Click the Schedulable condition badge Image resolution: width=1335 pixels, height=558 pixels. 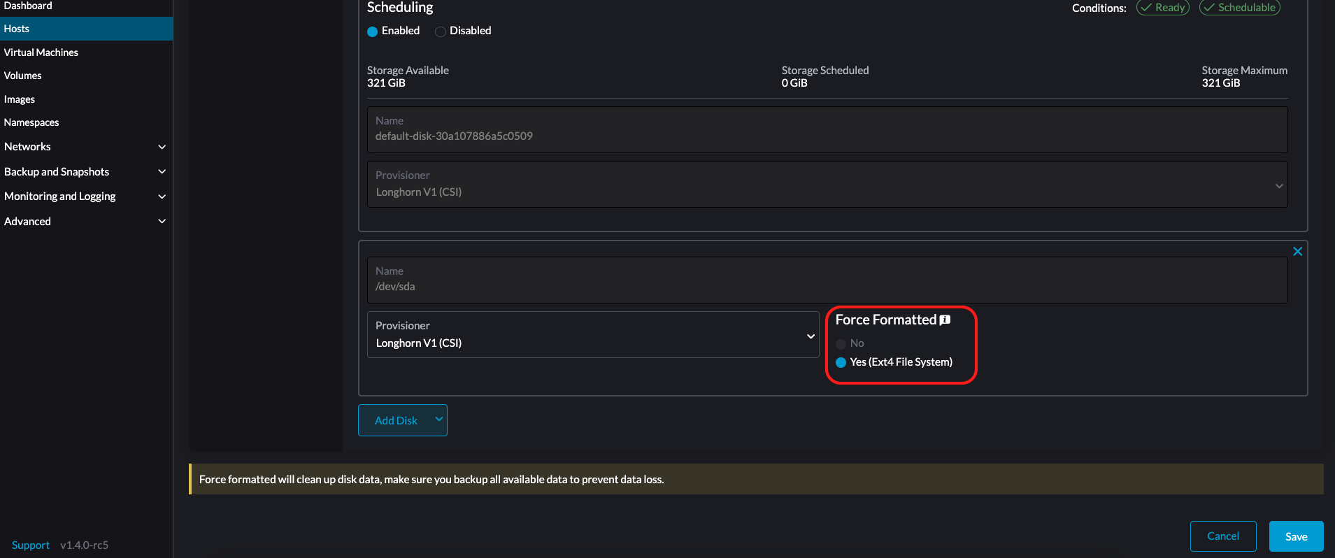pos(1239,8)
